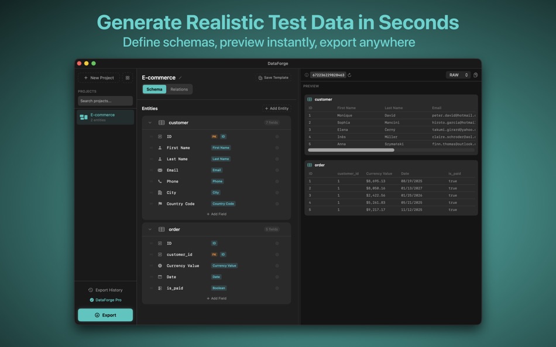Collapse the customer entity section

click(150, 123)
